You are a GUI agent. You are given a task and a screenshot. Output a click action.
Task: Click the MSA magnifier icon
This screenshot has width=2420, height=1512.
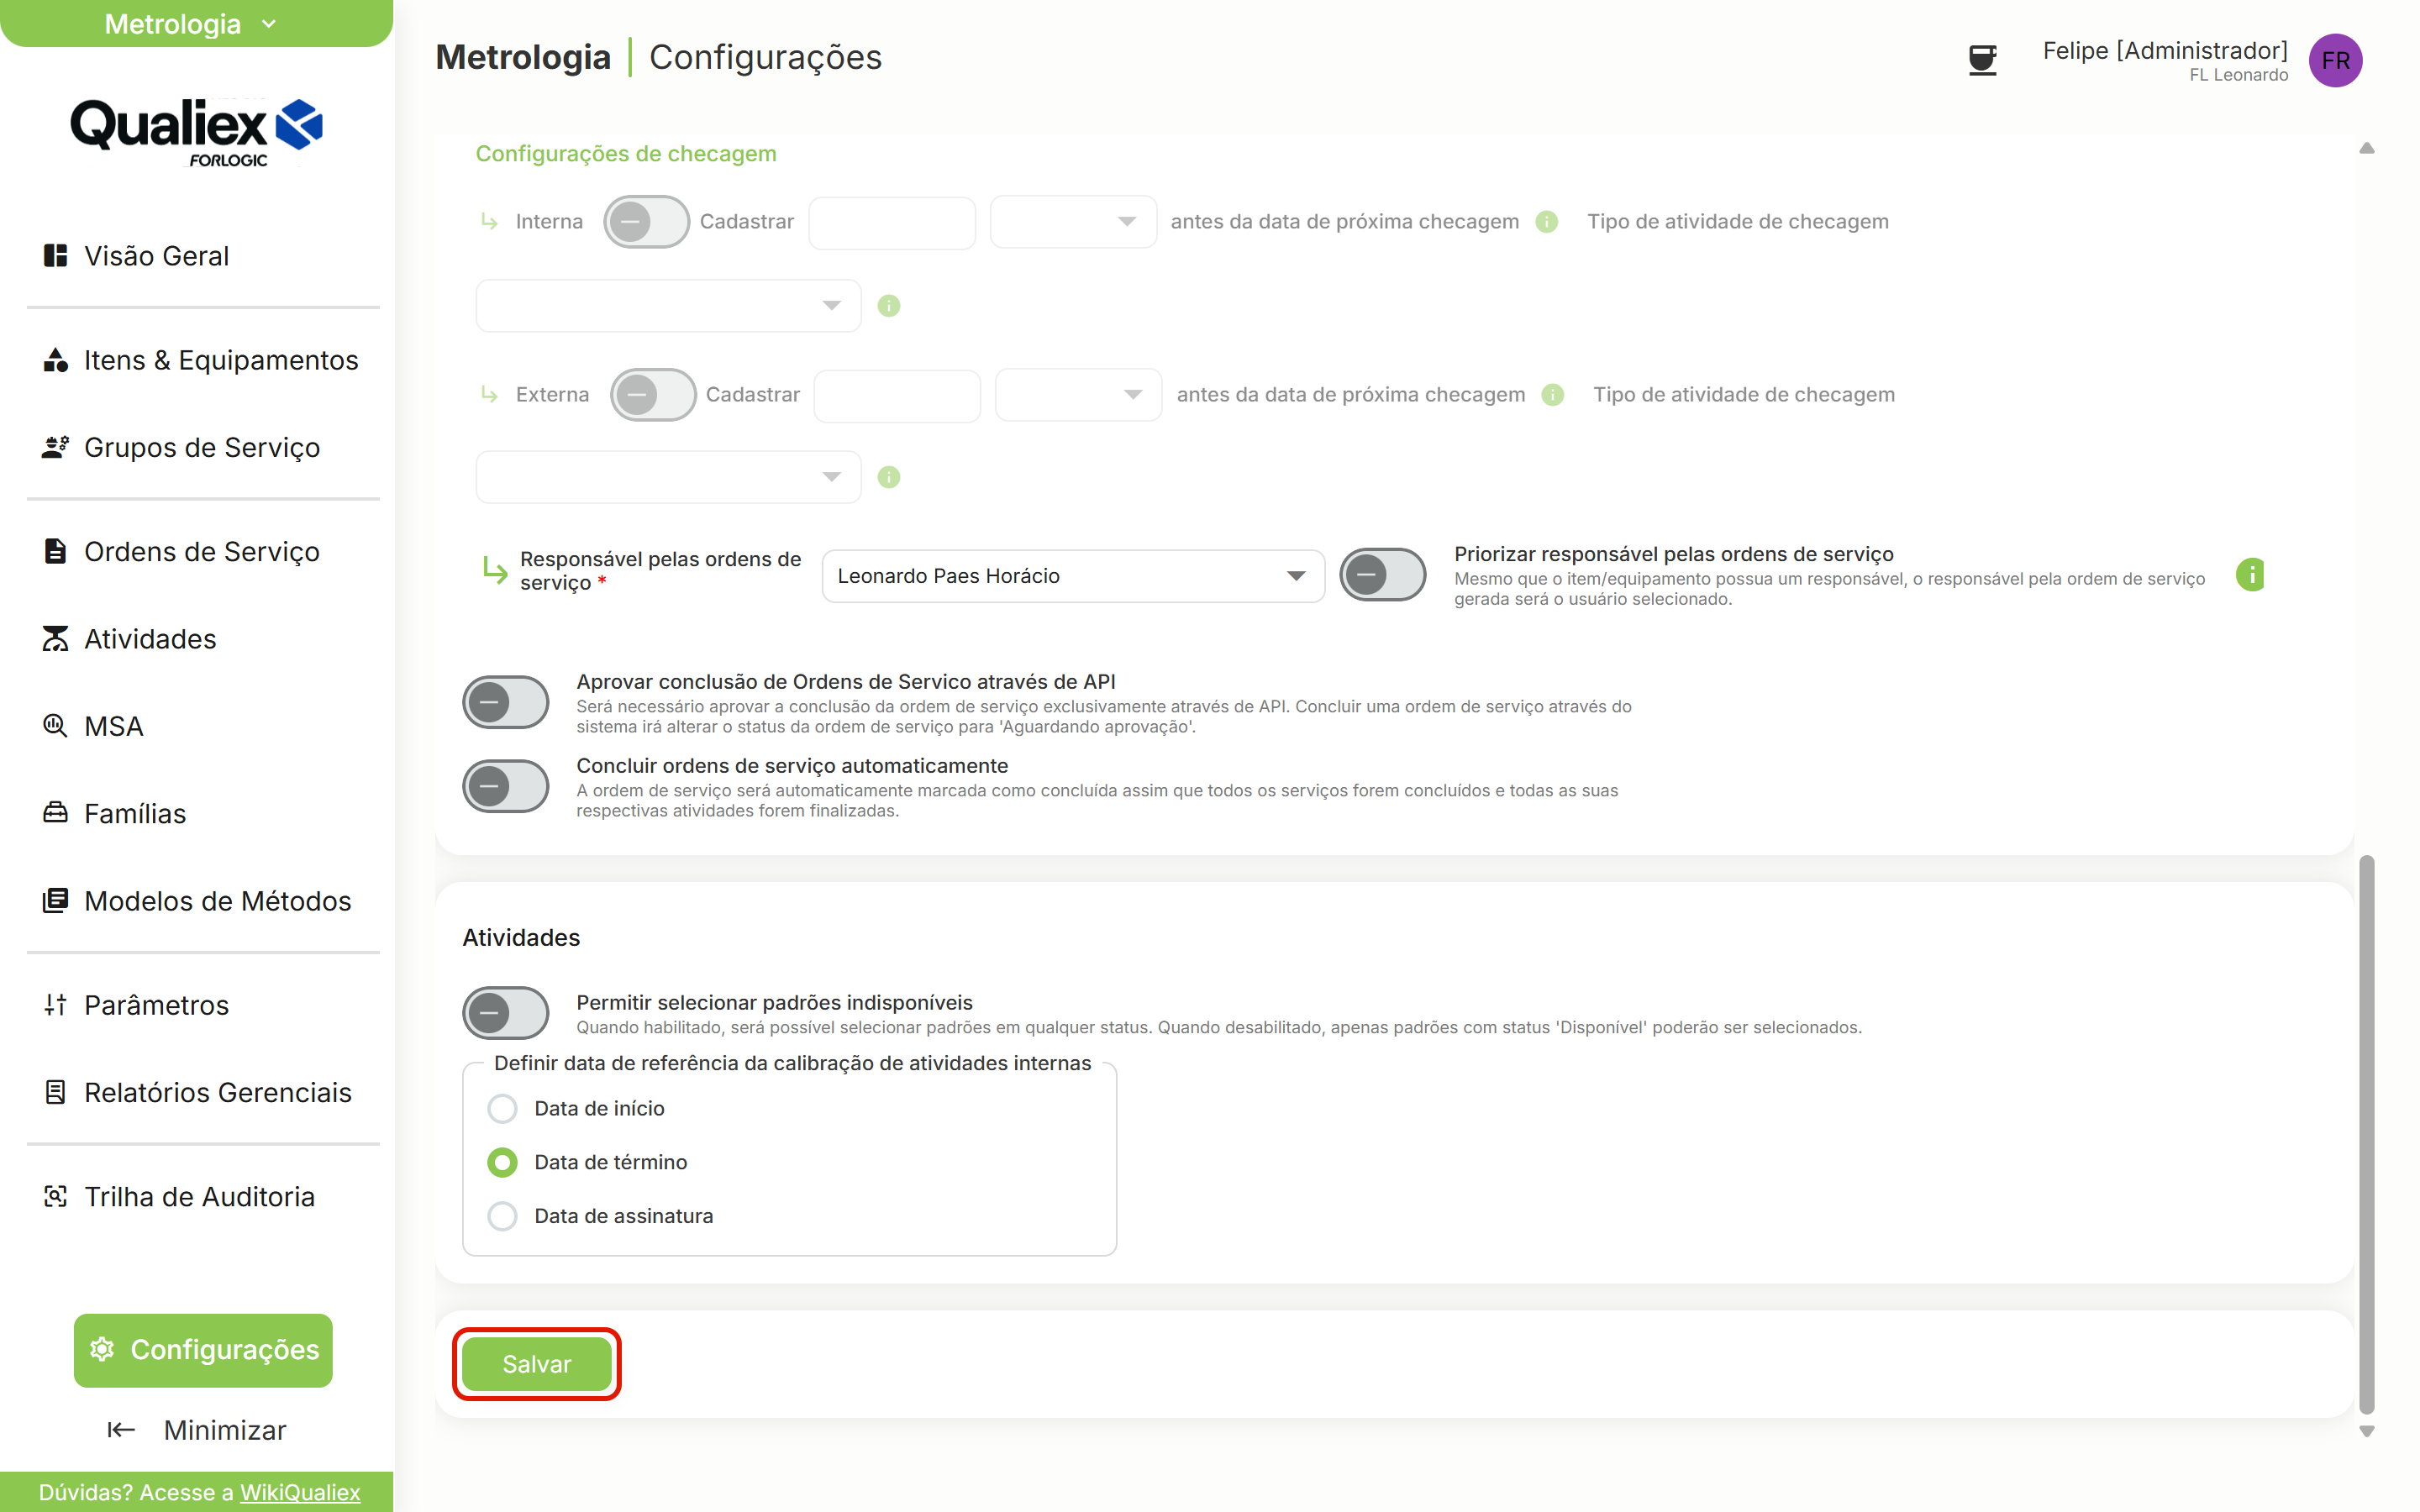[55, 725]
